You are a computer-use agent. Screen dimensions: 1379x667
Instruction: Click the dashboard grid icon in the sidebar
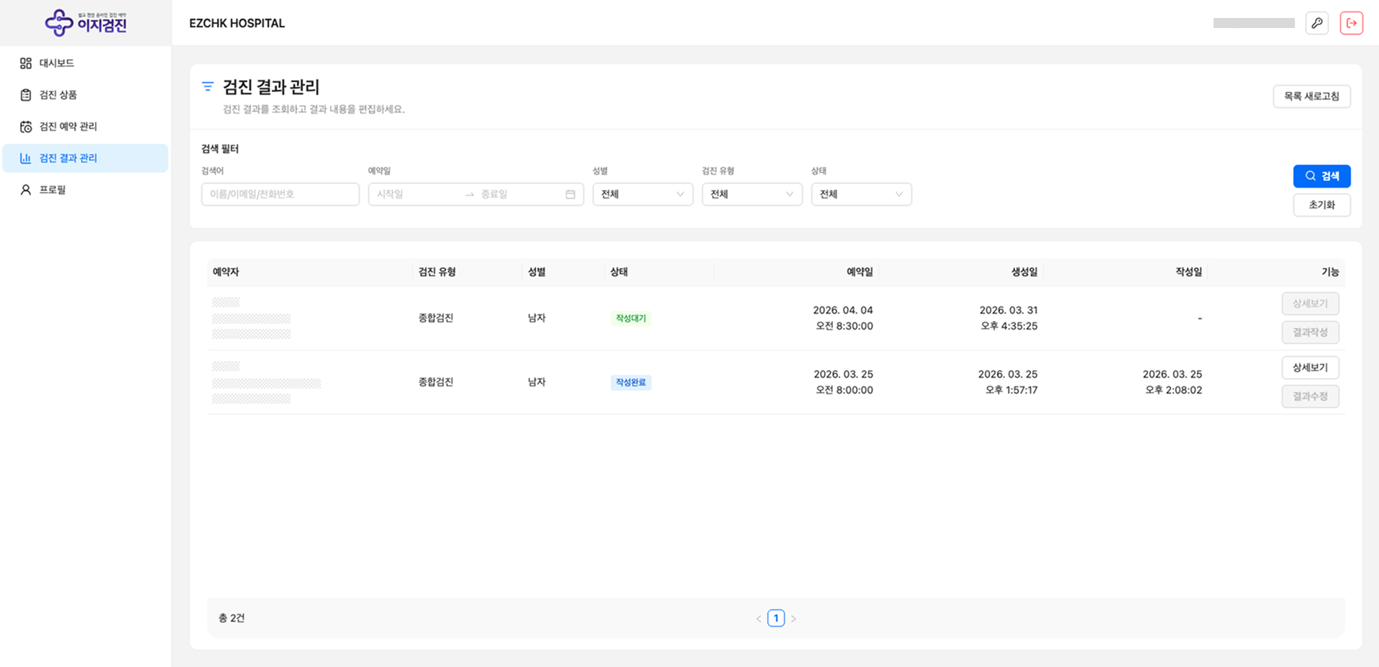26,63
